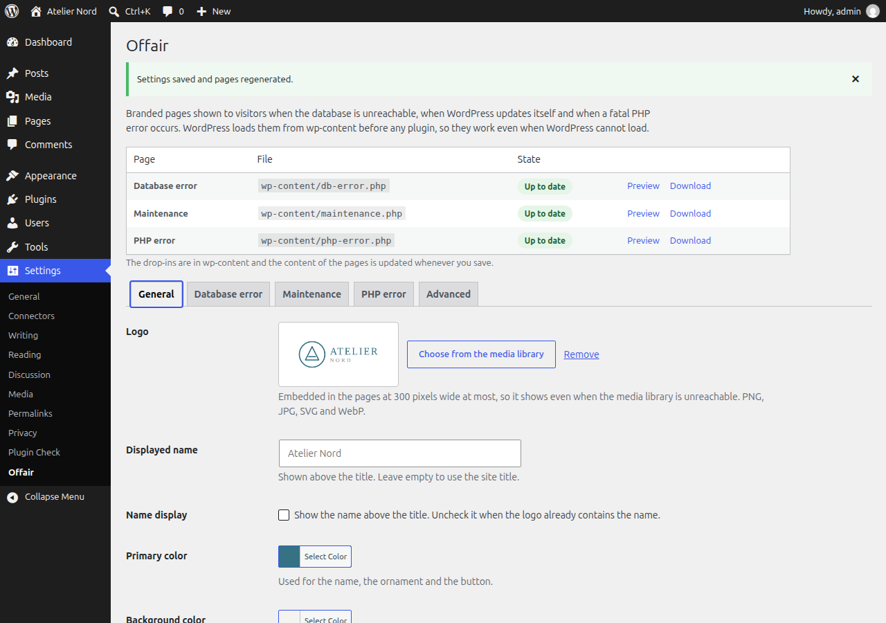Open the admin avatar icon
886x623 pixels.
(x=872, y=11)
